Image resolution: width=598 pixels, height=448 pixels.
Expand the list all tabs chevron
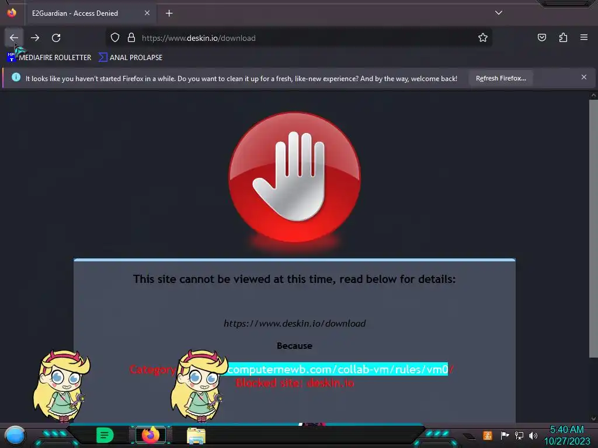(499, 13)
